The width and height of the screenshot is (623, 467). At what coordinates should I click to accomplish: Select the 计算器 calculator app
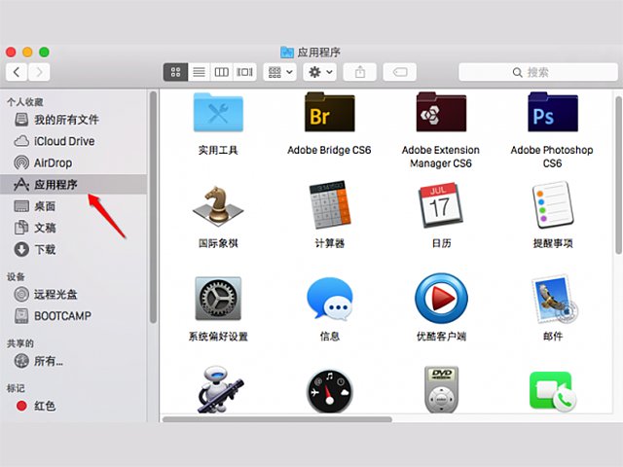click(x=329, y=204)
